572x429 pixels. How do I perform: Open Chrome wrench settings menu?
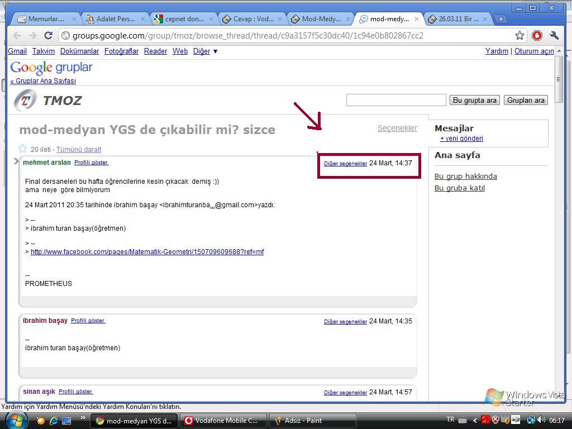pyautogui.click(x=554, y=35)
